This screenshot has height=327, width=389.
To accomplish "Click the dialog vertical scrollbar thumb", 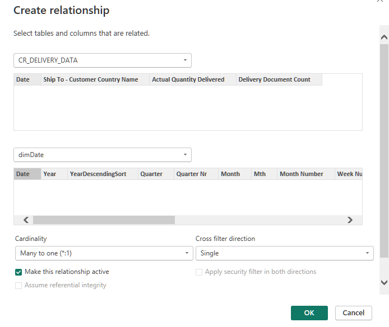I will click(384, 151).
